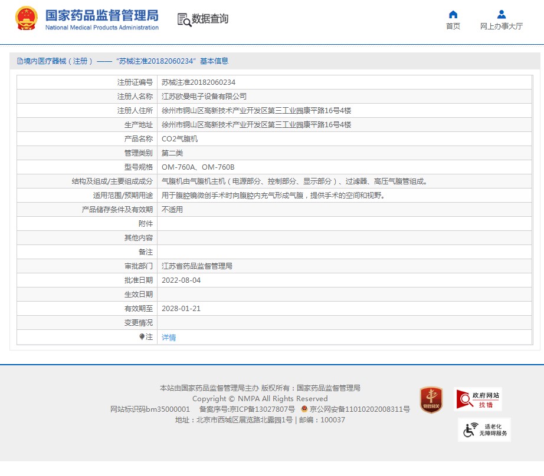Click the 审批部门 row label
The height and width of the screenshot is (476, 544).
click(139, 266)
